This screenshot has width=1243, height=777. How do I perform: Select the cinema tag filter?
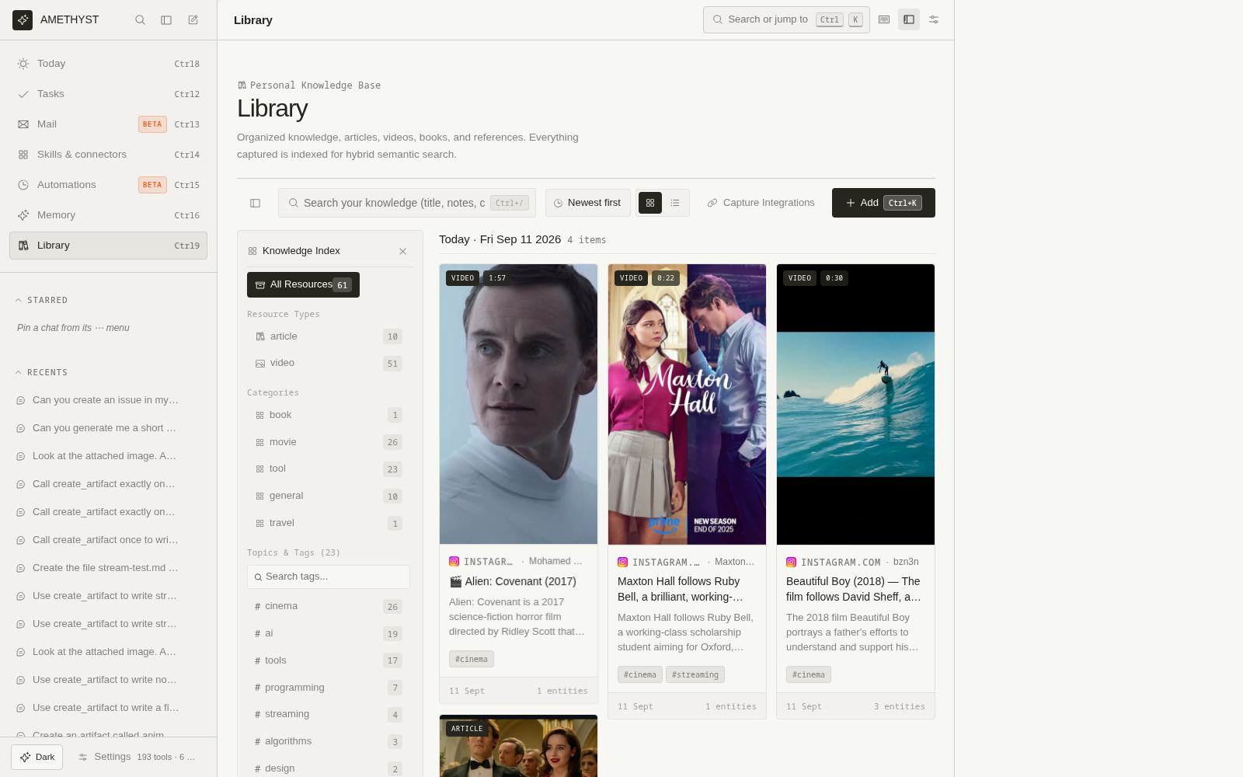pyautogui.click(x=329, y=606)
